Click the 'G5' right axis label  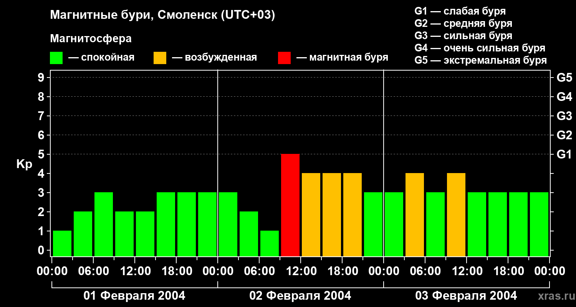564,78
